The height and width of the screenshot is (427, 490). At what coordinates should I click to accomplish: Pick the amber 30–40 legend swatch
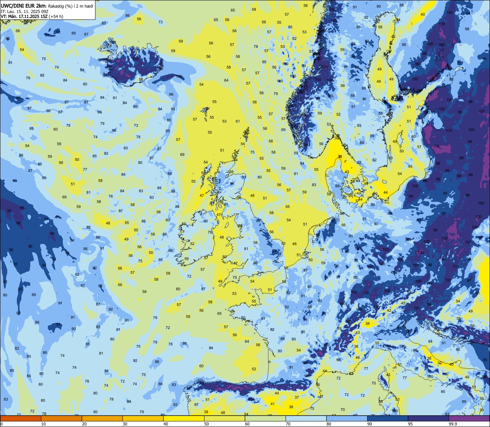tap(143, 418)
